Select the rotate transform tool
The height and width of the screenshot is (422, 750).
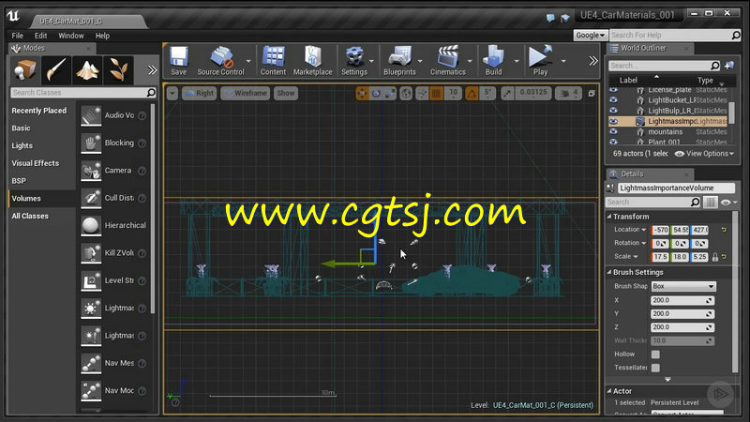(376, 93)
